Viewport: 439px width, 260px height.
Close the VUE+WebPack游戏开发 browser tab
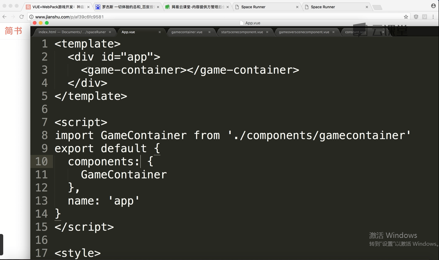[88, 7]
